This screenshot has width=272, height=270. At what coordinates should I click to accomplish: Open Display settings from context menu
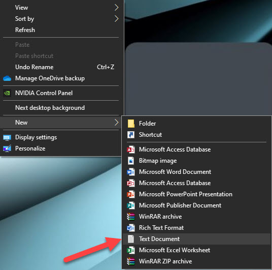click(x=61, y=137)
